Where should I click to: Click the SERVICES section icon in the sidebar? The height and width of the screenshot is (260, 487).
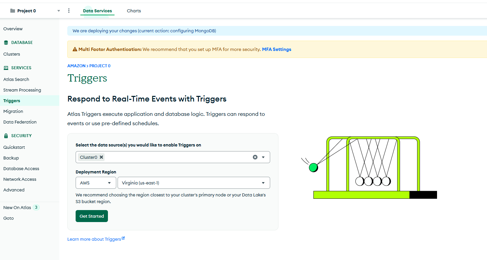tap(6, 68)
